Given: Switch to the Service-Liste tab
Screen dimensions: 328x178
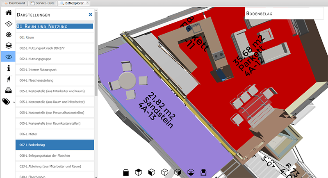Looking at the screenshot, I should pos(43,3).
